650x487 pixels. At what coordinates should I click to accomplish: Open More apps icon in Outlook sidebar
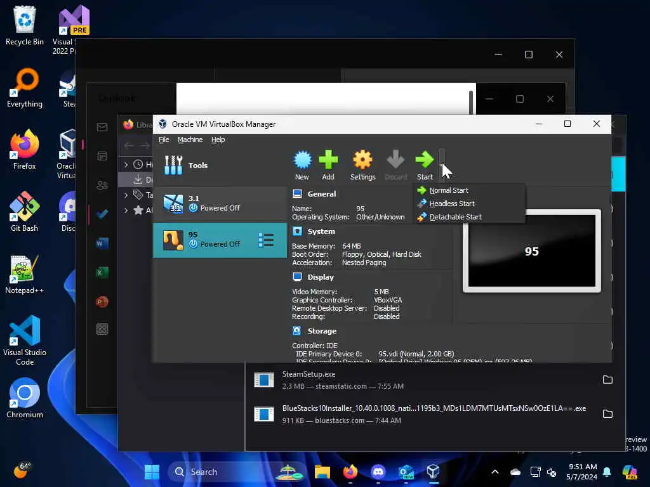pos(102,329)
